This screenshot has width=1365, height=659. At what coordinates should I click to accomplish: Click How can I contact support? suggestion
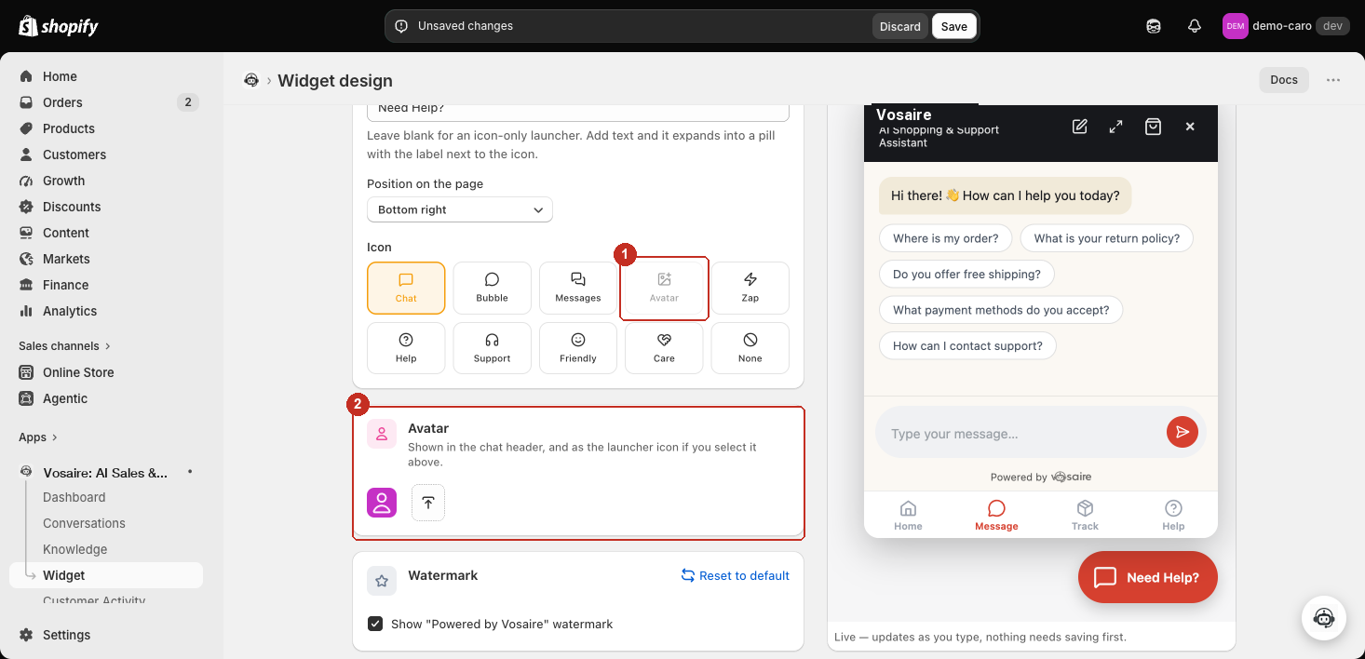pyautogui.click(x=967, y=345)
